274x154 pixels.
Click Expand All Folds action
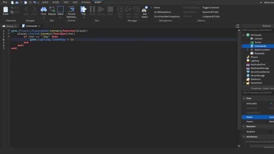tap(210, 12)
